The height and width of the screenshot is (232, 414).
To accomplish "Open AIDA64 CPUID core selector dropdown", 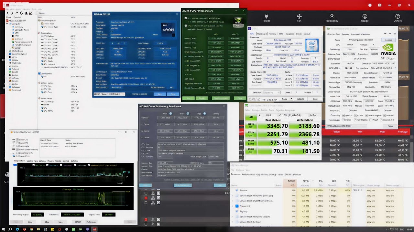I will pos(109,94).
